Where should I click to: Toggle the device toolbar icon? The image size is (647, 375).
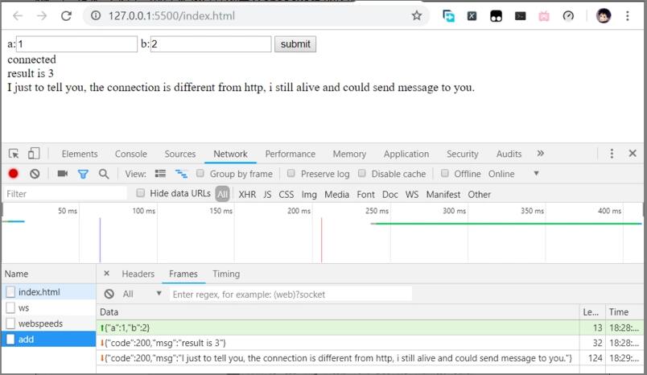34,154
